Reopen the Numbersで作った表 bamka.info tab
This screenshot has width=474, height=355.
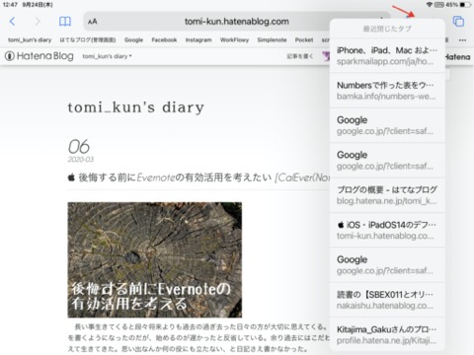click(387, 91)
